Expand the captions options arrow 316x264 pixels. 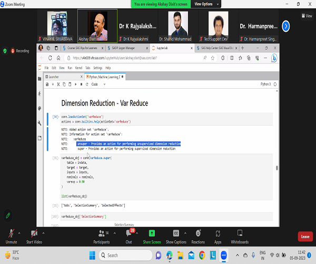(185, 233)
